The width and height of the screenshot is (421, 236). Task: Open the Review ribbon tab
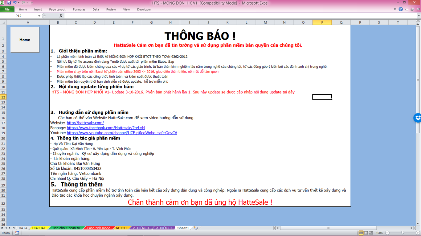point(111,10)
